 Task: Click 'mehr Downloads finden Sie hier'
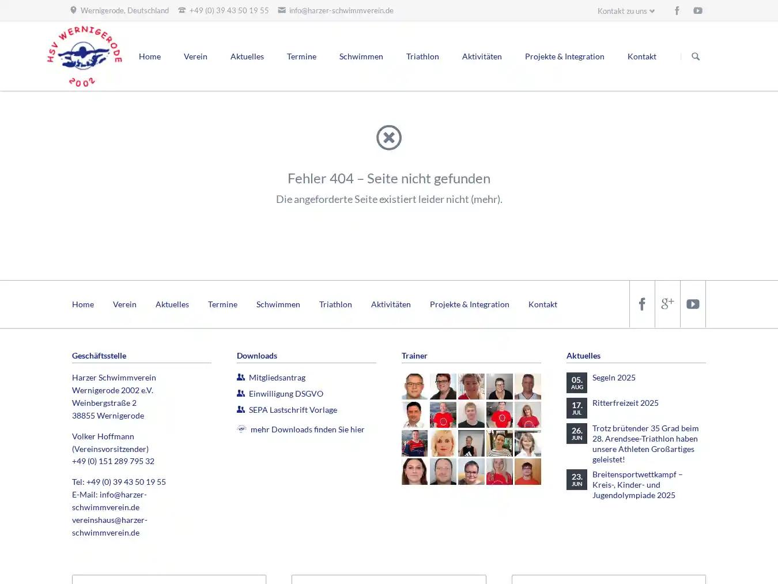[x=307, y=429]
